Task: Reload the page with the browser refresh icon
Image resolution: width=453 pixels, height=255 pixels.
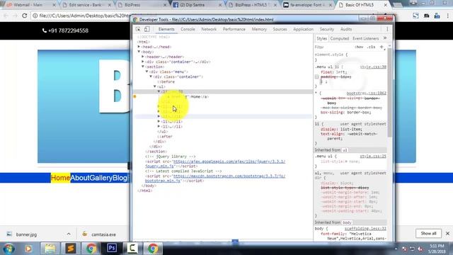Action: (x=25, y=16)
